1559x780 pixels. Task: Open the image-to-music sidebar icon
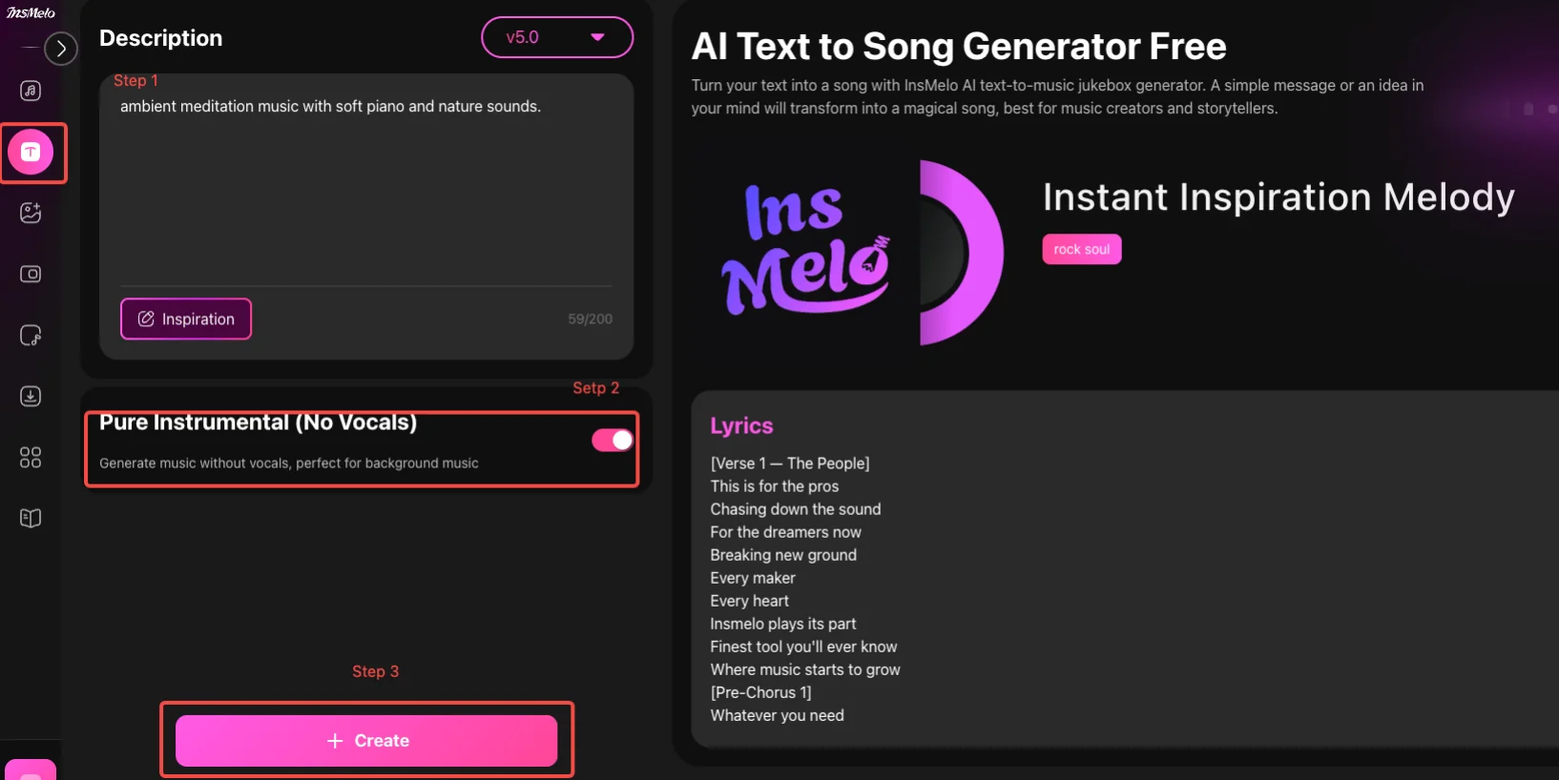[x=31, y=213]
